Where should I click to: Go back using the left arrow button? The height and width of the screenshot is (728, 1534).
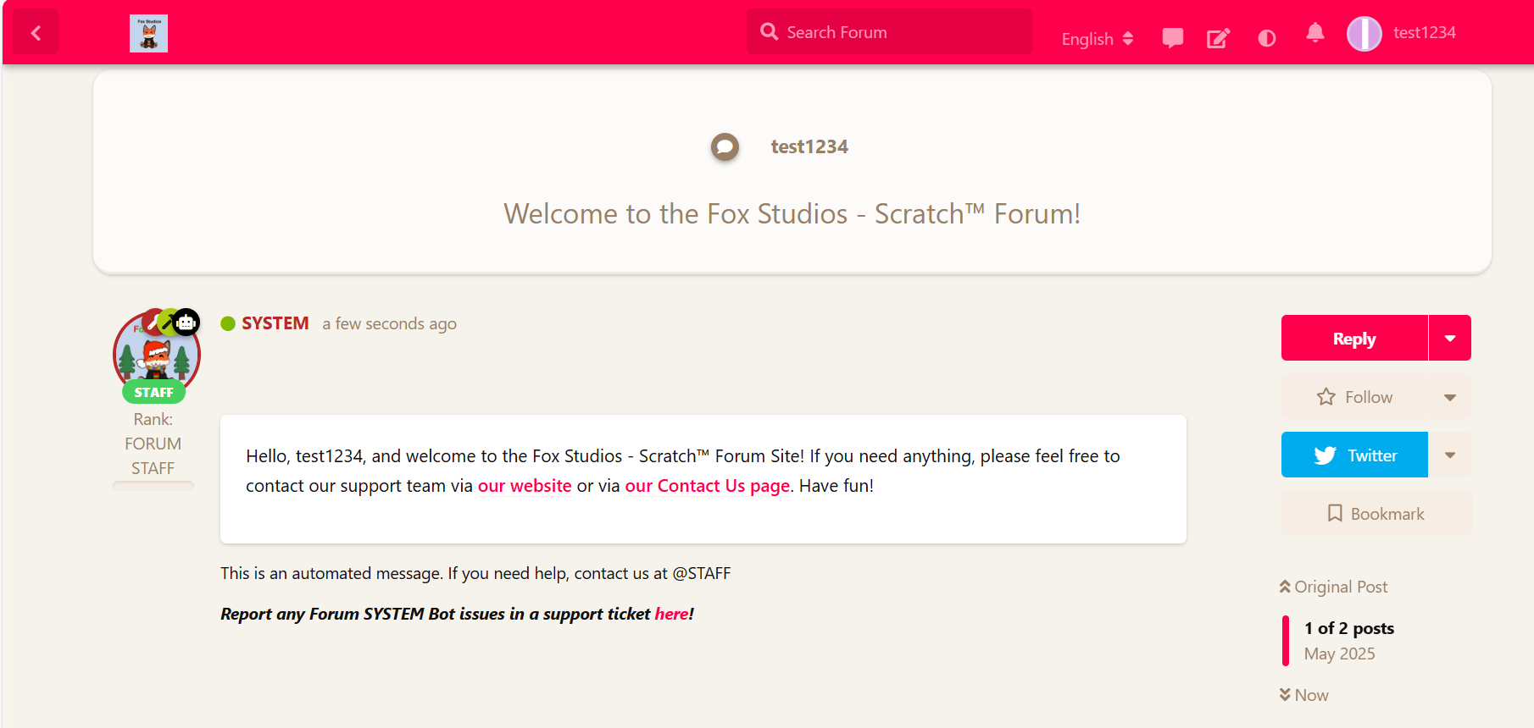36,33
